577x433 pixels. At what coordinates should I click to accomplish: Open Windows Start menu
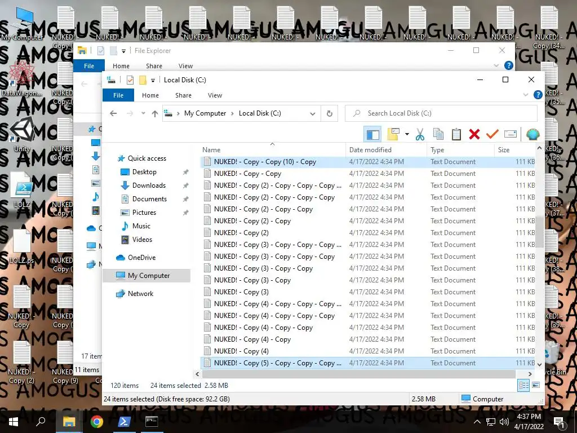click(x=14, y=422)
